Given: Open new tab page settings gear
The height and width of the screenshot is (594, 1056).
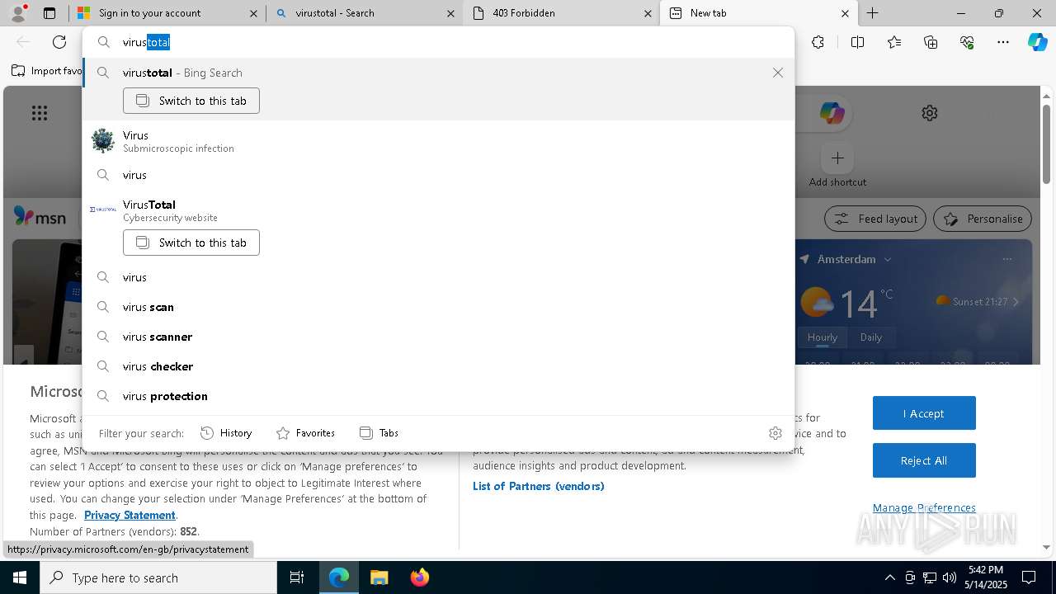Looking at the screenshot, I should pos(930,113).
